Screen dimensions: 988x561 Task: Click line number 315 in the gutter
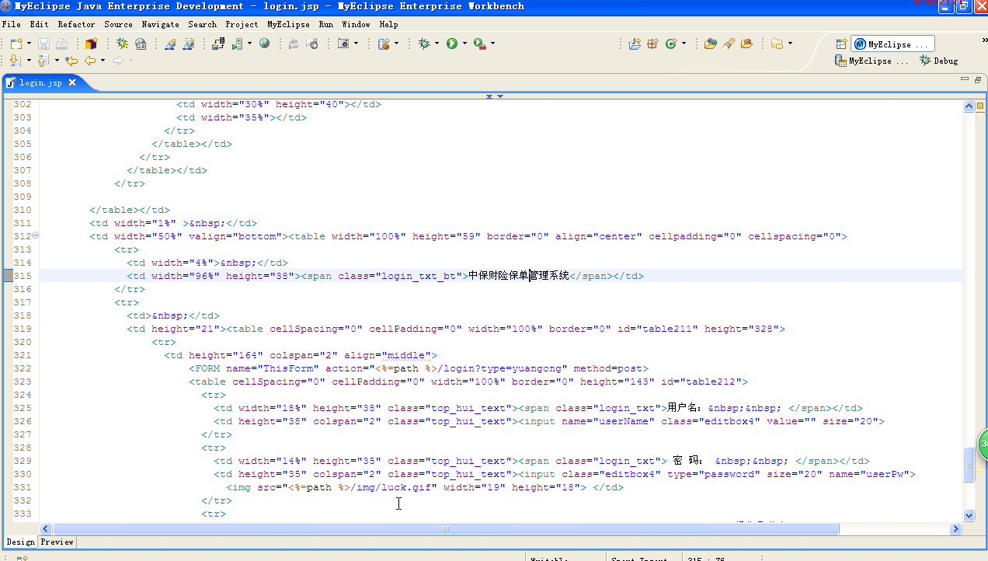23,276
